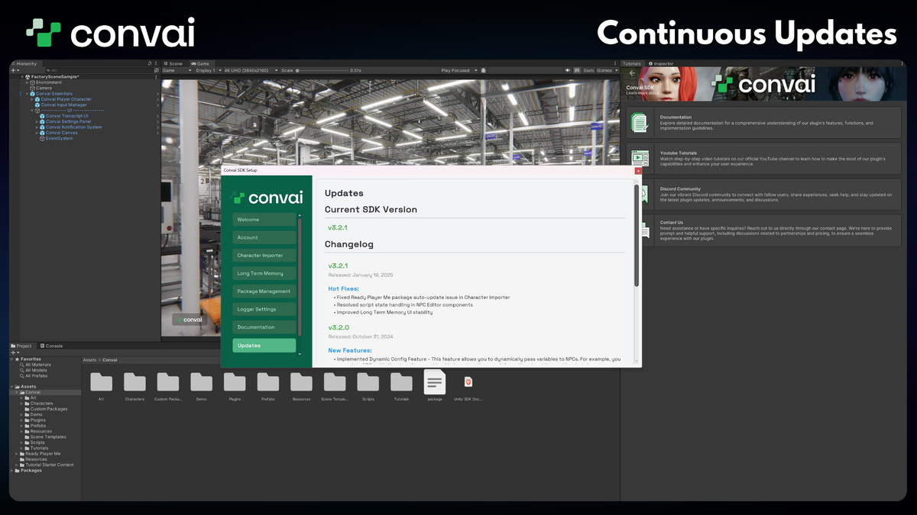This screenshot has width=917, height=515.
Task: Open Long Term Memory in SDK Setup
Action: pos(264,273)
